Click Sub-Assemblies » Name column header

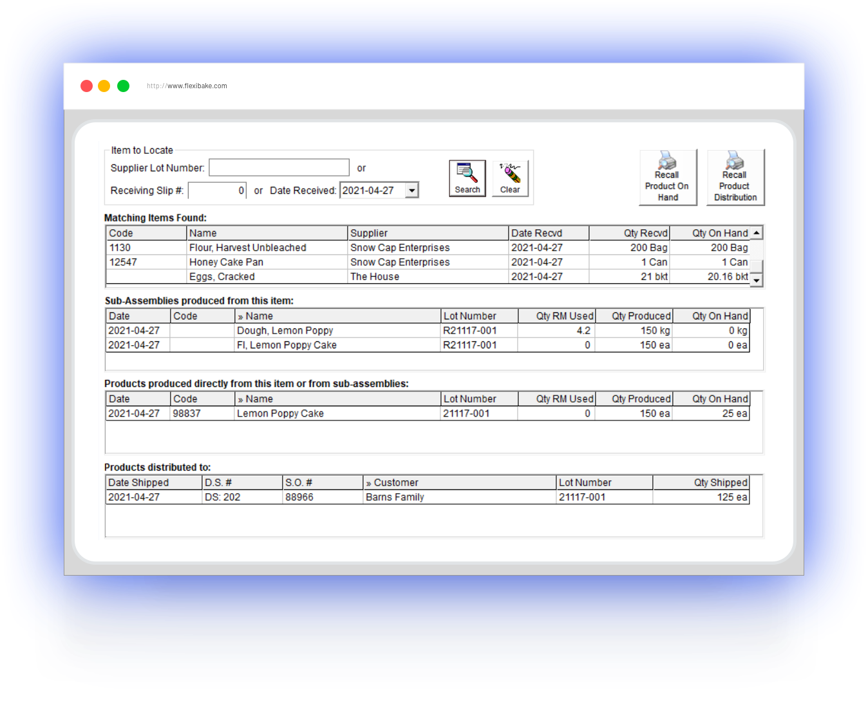click(337, 316)
